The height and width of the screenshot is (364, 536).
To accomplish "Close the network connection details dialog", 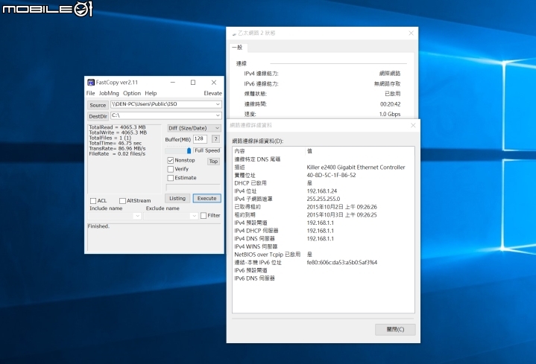I will click(x=413, y=125).
